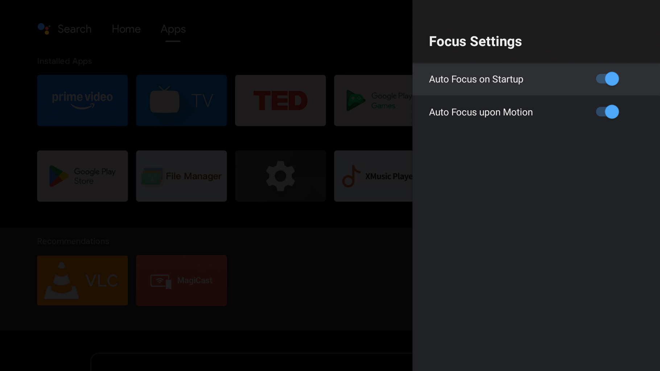Screen dimensions: 660x371
Task: Click the Google Assistant icon
Action: (44, 29)
